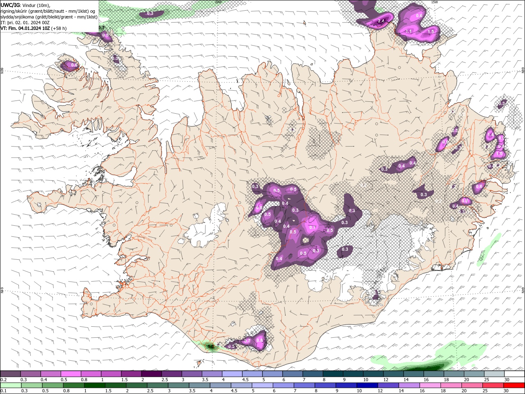Choose light green 0.3 swatch in lower legend row

[31, 385]
